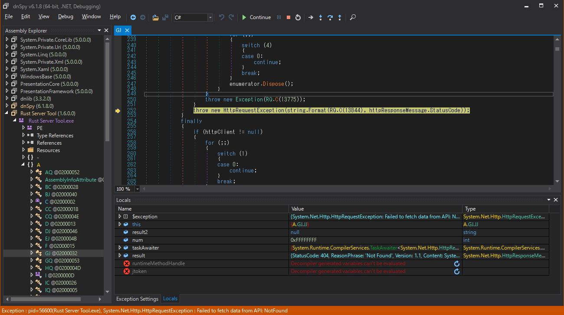The width and height of the screenshot is (564, 315).
Task: Expand the $exception local variable
Action: (x=120, y=217)
